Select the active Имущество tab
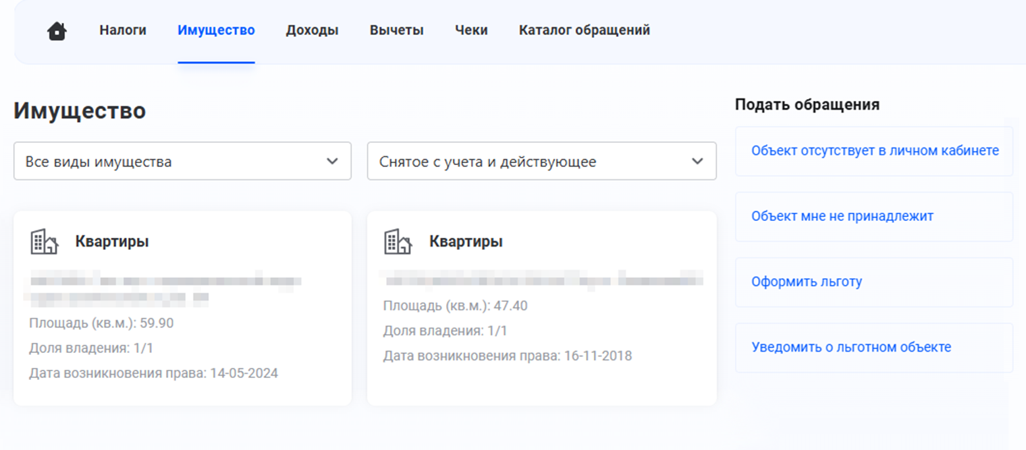This screenshot has height=450, width=1026. point(216,30)
